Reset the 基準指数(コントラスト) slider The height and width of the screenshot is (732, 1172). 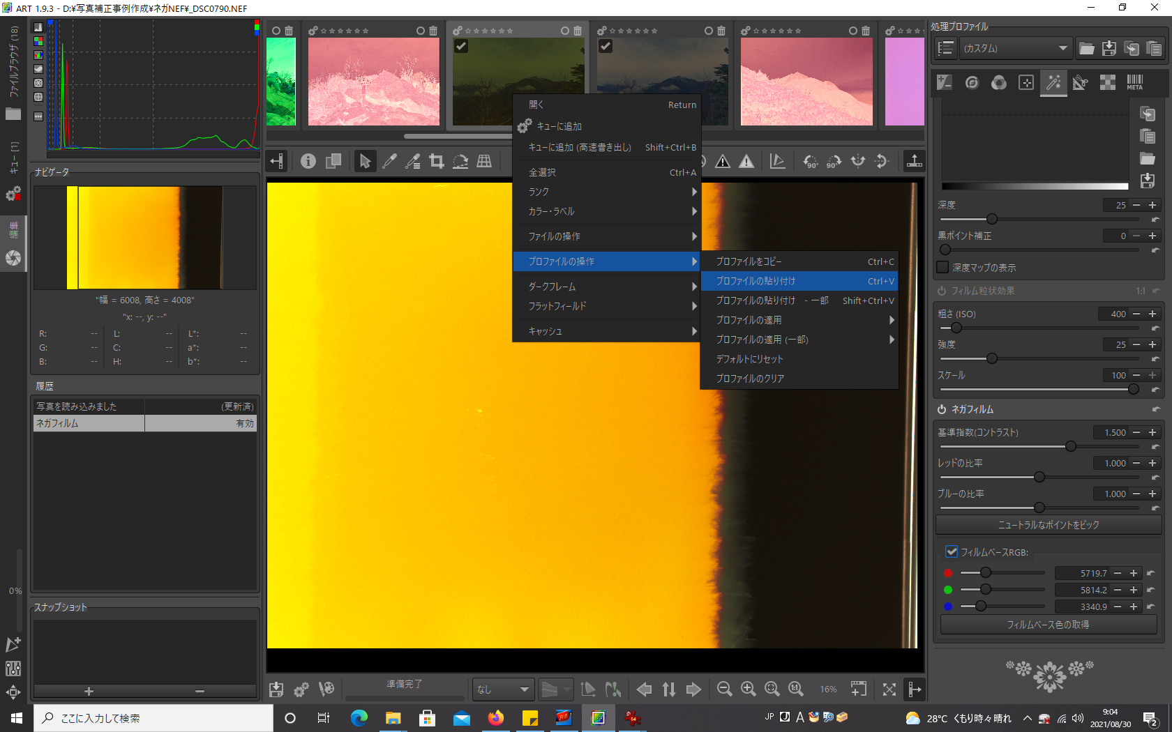coord(1156,447)
